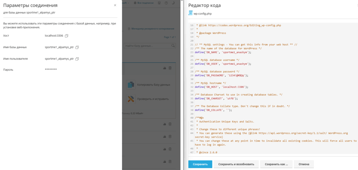Image resolution: width=358 pixels, height=170 pixels.
Task: Copy the host localhost:3306 value
Action: [x=66, y=36]
